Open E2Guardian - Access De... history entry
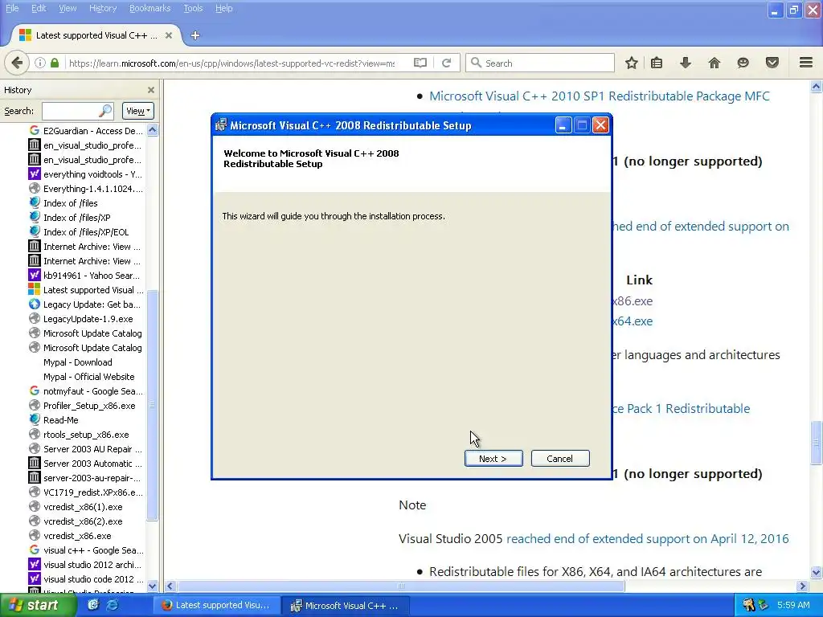823x617 pixels. click(87, 131)
